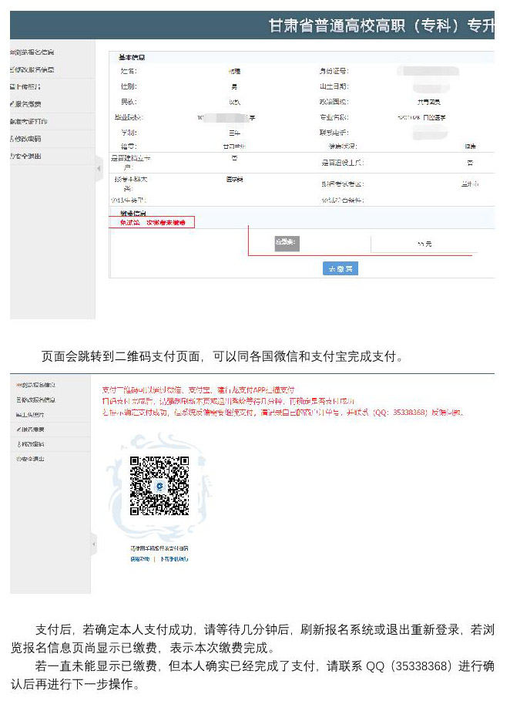Select 修改报名信息 in the QR payment screenshot sidebar

[x=35, y=399]
